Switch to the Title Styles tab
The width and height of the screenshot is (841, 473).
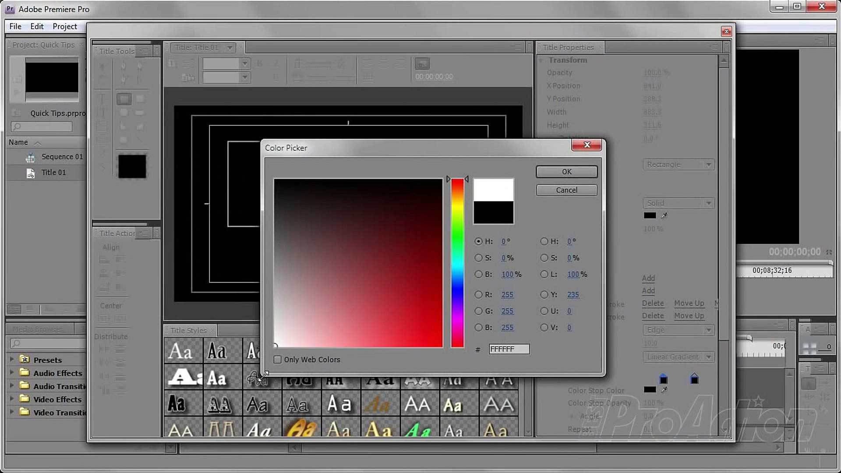point(188,331)
